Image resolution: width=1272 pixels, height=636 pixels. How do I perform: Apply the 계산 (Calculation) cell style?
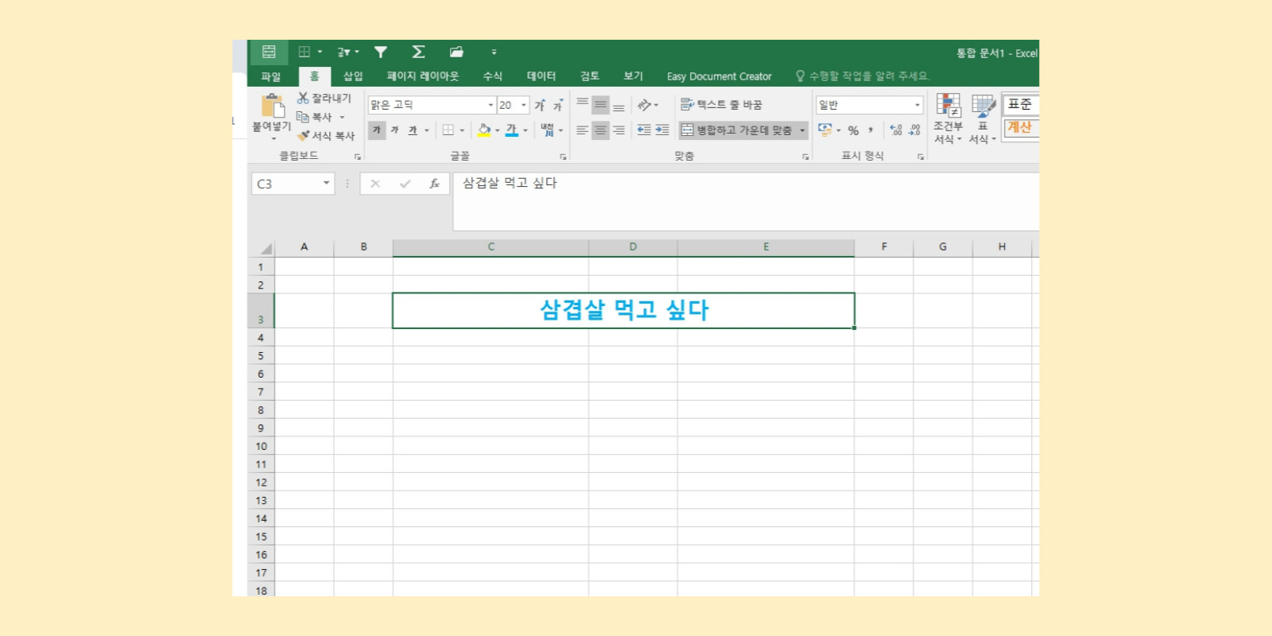pos(1021,127)
